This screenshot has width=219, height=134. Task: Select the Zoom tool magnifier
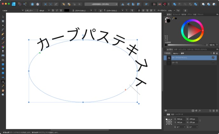3,94
